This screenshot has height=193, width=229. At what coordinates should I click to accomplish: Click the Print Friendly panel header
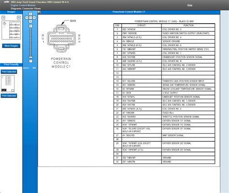[11, 65]
